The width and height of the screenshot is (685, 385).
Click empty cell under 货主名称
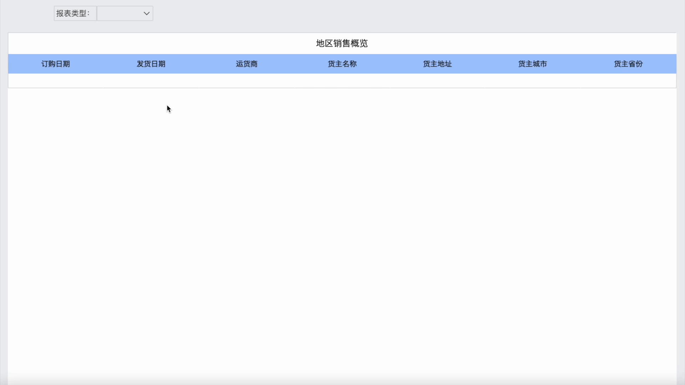point(342,81)
